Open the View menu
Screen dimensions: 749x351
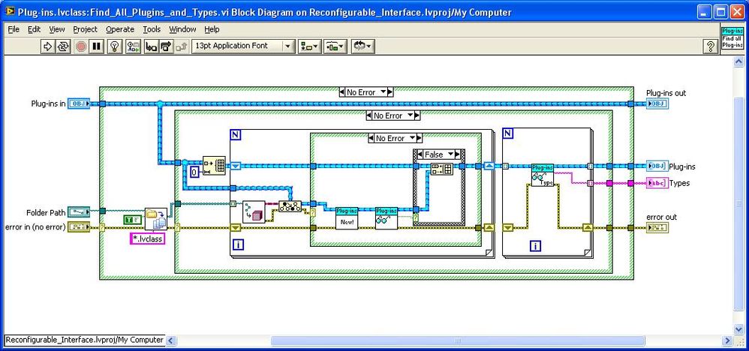coord(57,29)
